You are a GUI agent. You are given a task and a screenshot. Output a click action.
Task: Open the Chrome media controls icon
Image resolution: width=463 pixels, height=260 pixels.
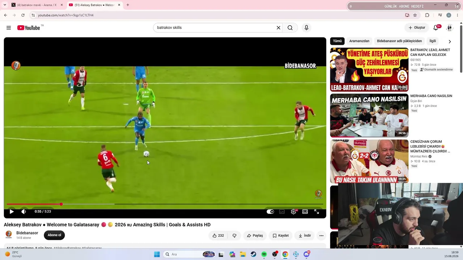pos(440,15)
